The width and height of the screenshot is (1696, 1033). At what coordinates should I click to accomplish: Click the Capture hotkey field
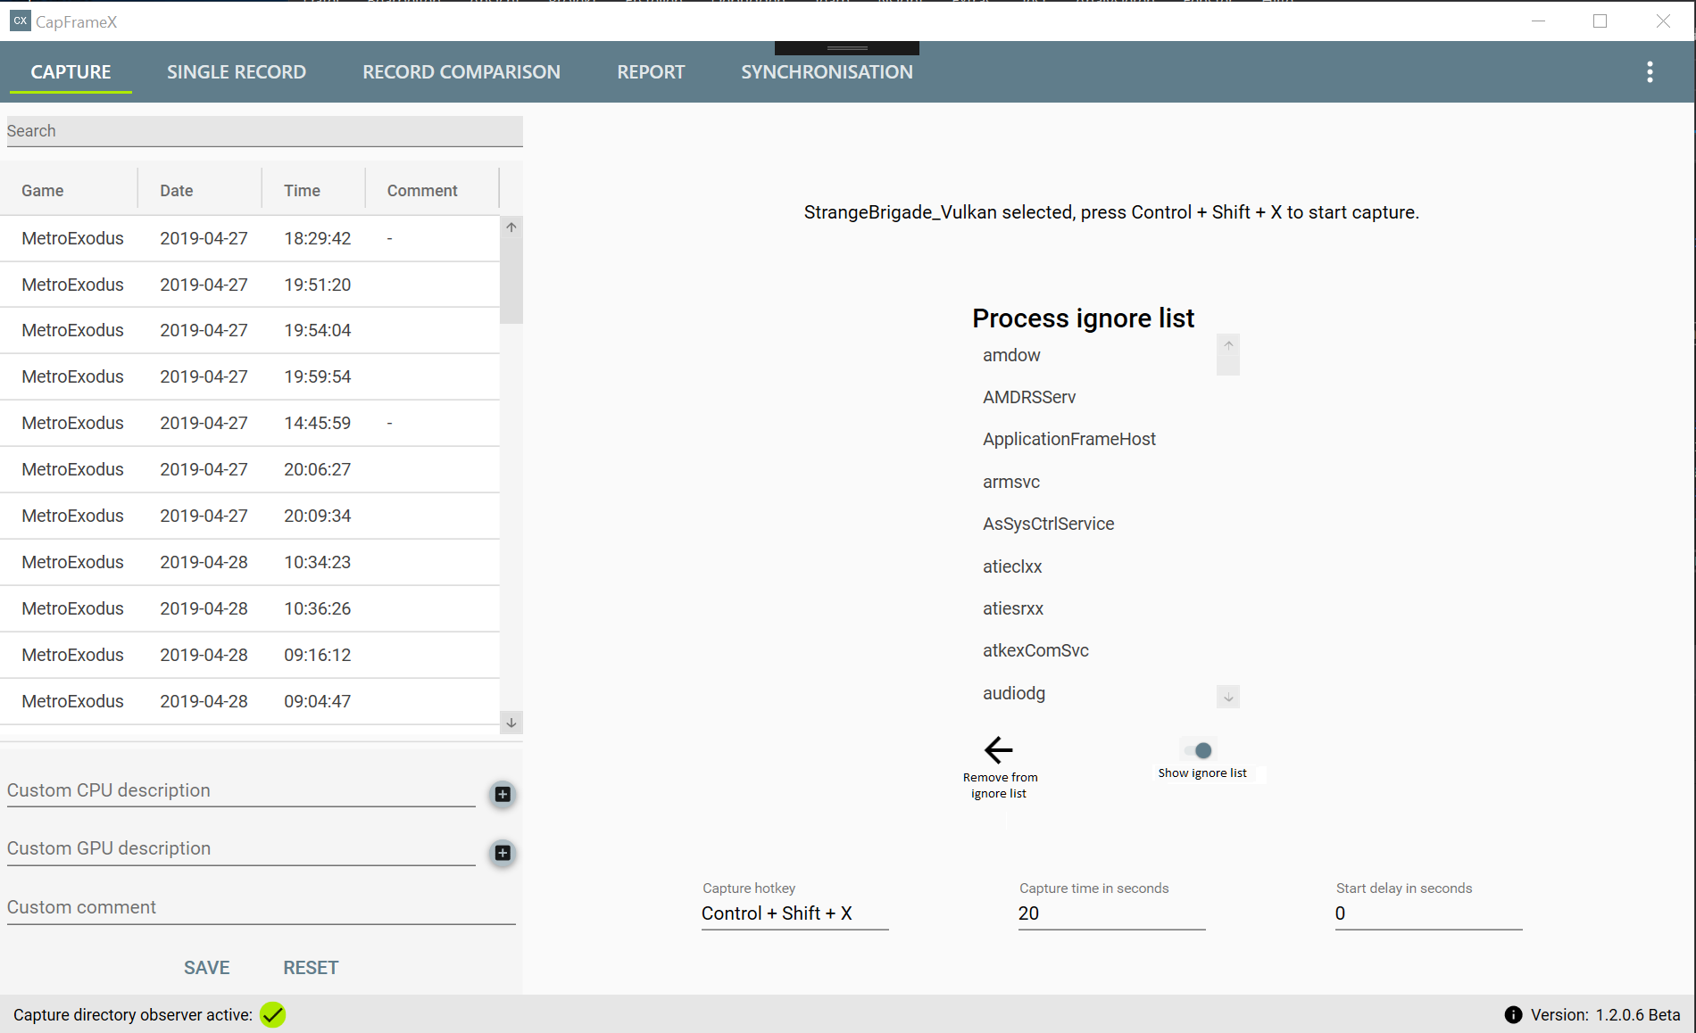(x=794, y=913)
